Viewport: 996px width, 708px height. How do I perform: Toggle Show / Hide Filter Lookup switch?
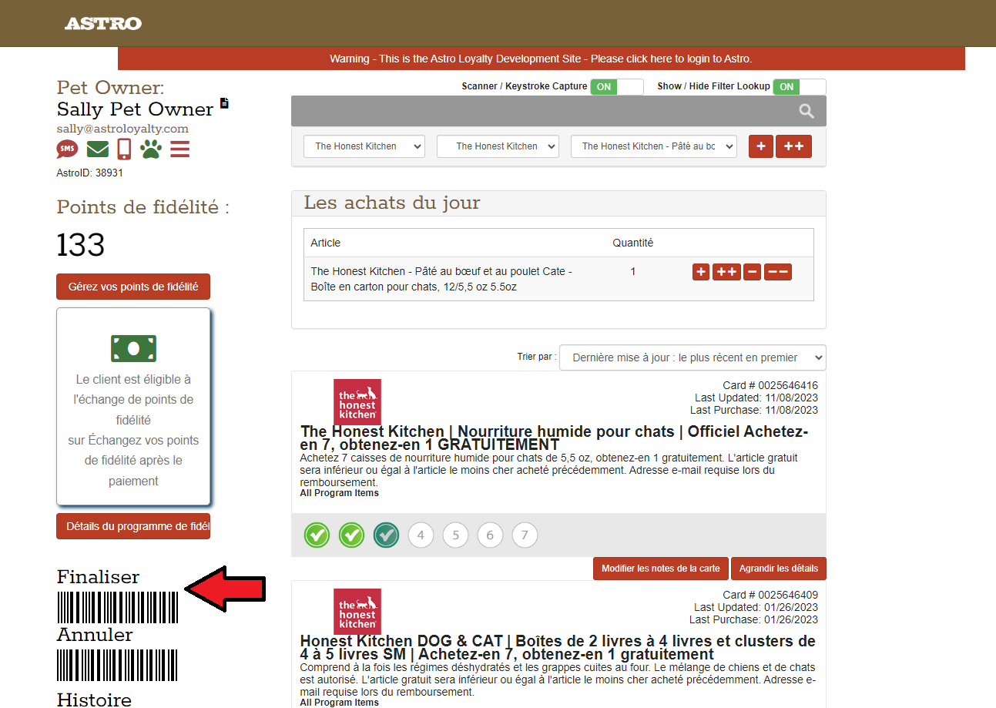[x=799, y=87]
